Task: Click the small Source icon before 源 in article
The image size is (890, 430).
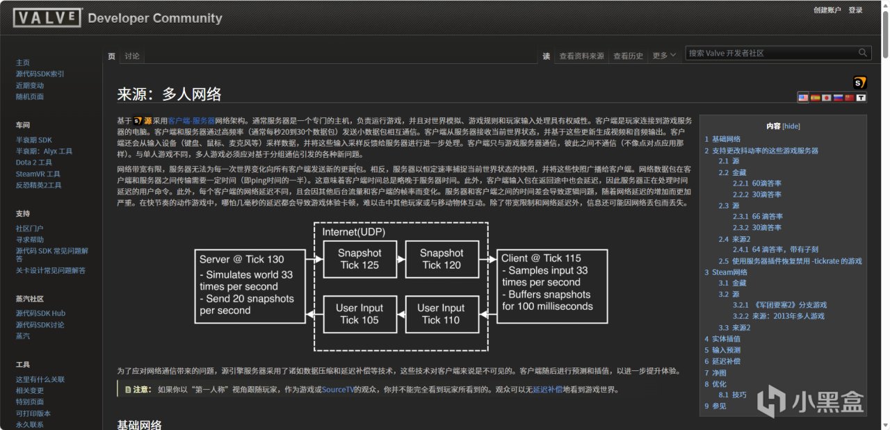Action: (x=138, y=120)
